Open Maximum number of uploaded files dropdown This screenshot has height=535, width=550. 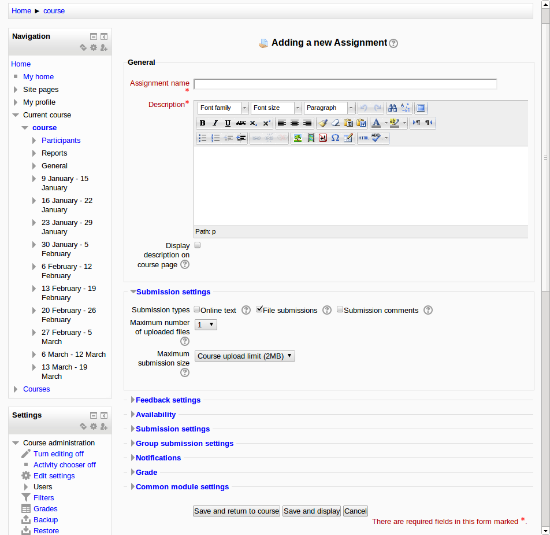click(x=206, y=324)
